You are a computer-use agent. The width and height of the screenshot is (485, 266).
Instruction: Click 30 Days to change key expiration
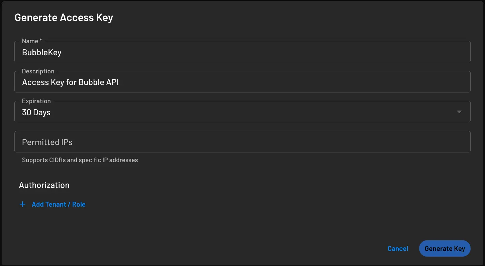click(36, 112)
